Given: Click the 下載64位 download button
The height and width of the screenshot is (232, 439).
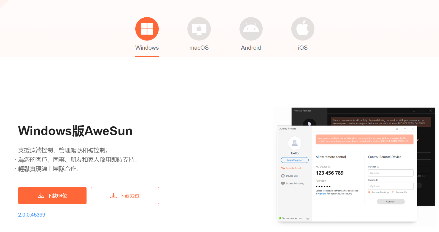Looking at the screenshot, I should [x=52, y=196].
